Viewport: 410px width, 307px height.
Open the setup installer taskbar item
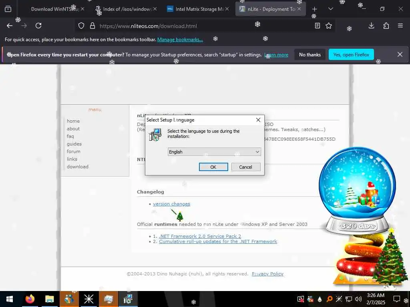pyautogui.click(x=128, y=299)
